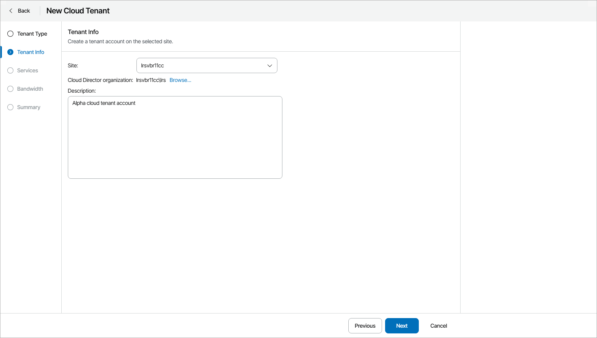Switch to the Bandwidth wizard step
Screen dimensions: 597x338
[30, 89]
